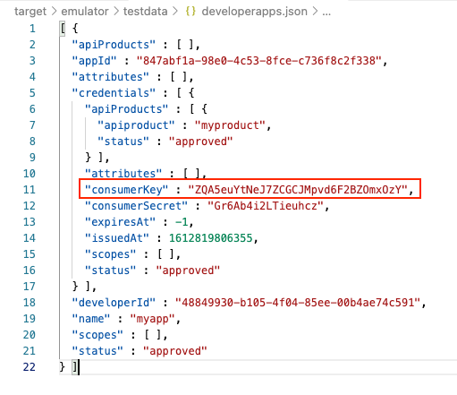Click line number 11 in the gutter
457x395 pixels.
[x=30, y=190]
